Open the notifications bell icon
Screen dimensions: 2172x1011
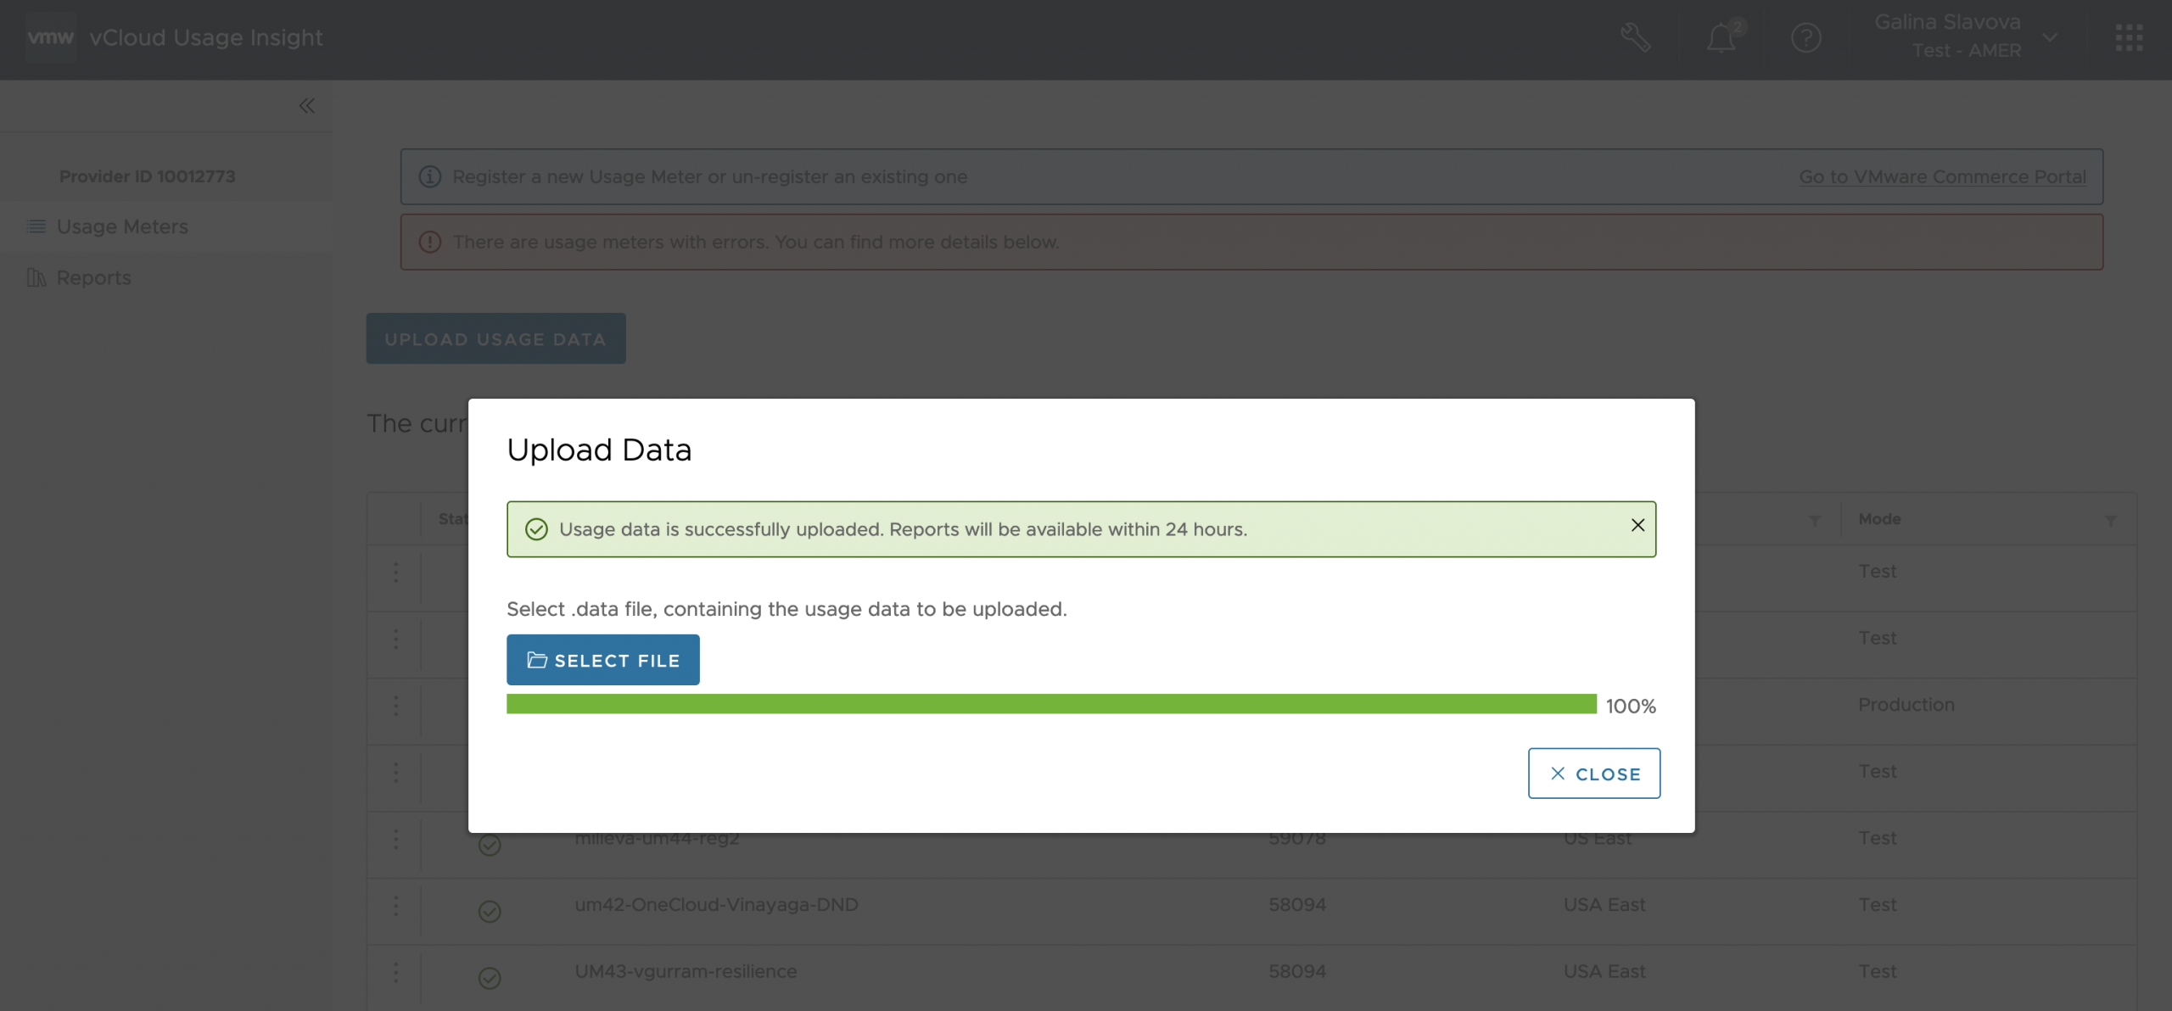pos(1721,38)
